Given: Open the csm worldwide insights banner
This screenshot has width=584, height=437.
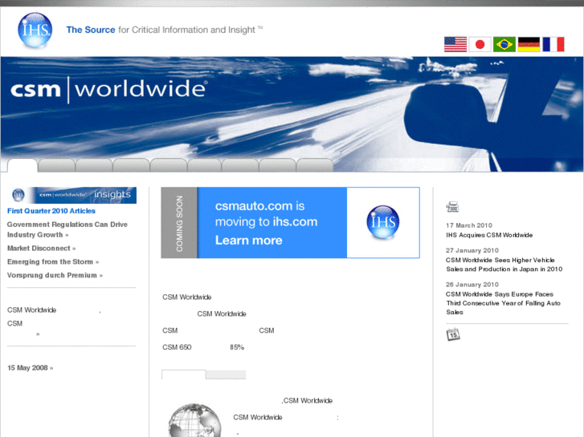Looking at the screenshot, I should coord(72,195).
